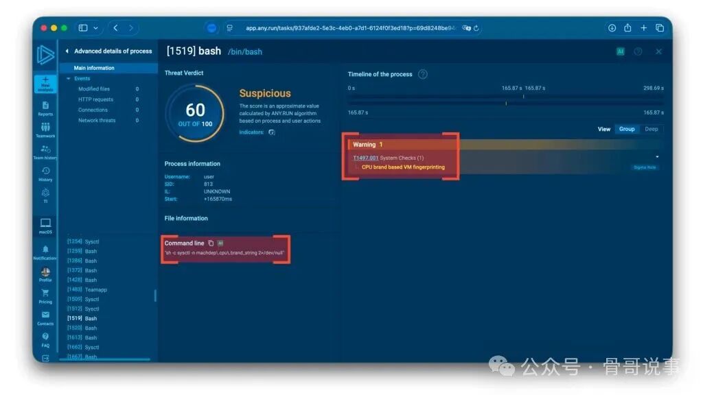
Task: Select CPU brand based VM fingerprinting
Action: (403, 167)
